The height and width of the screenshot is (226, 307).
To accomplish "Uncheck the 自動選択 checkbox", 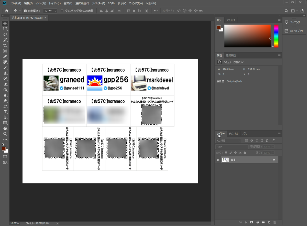I will 25,11.
